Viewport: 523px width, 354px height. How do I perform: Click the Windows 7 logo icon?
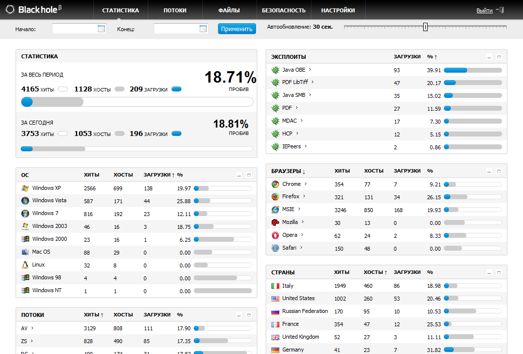coord(25,214)
